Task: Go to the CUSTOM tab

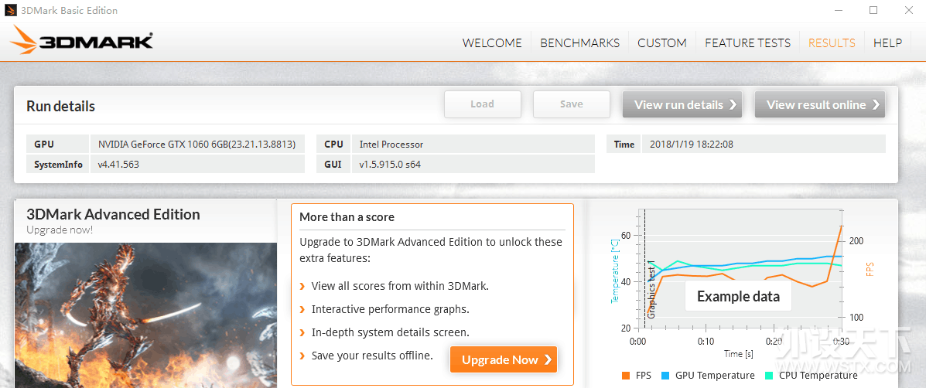Action: pos(661,43)
